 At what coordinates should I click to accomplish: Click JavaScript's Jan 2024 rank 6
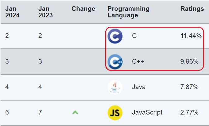7,112
